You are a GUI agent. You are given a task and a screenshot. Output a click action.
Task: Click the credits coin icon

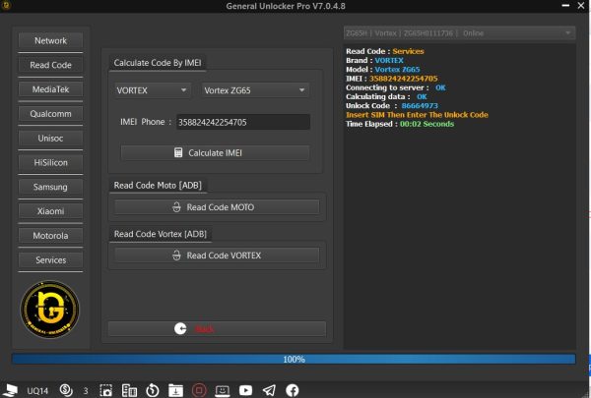66,390
